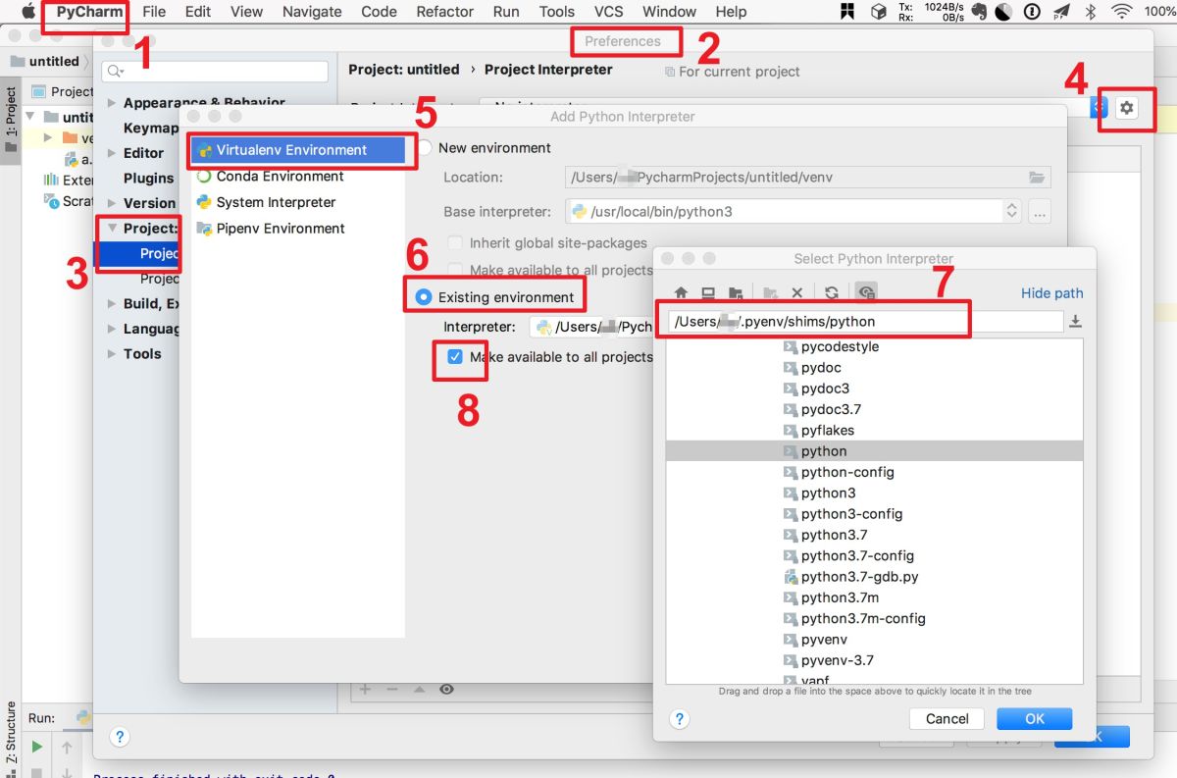Click Cancel in Select Python Interpreter dialog
The image size is (1177, 778).
pos(947,719)
